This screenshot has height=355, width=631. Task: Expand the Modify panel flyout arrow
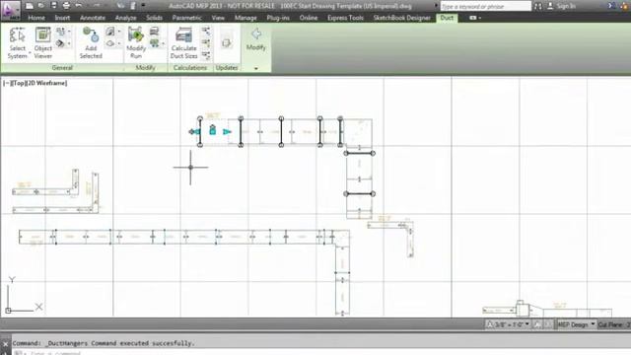coord(256,68)
